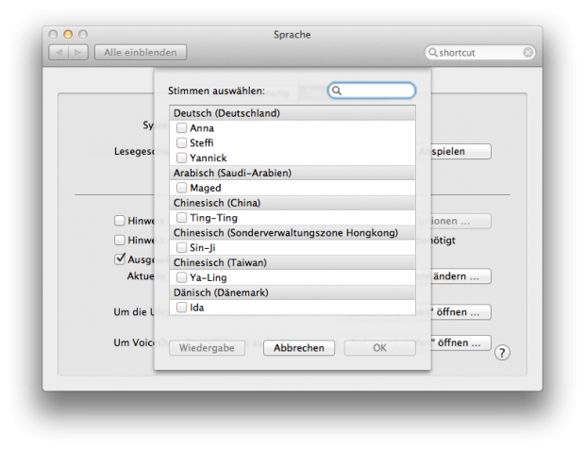Open the help question mark button

tap(502, 353)
